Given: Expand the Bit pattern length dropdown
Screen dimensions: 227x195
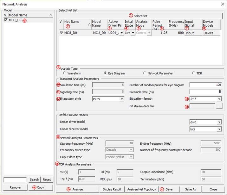Looking at the screenshot, I should pyautogui.click(x=219, y=99).
